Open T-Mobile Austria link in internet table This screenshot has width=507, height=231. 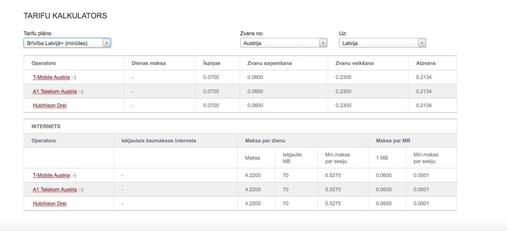click(x=51, y=175)
